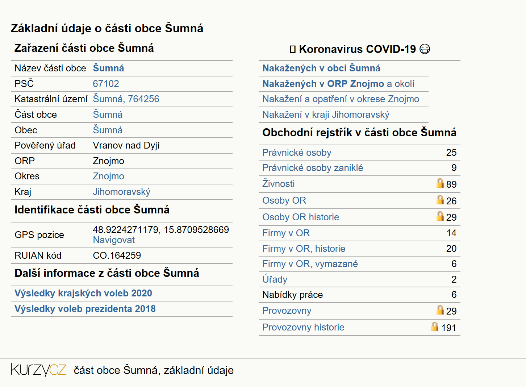
Task: Click the Kurzy.cz logo in footer
Action: 38,370
